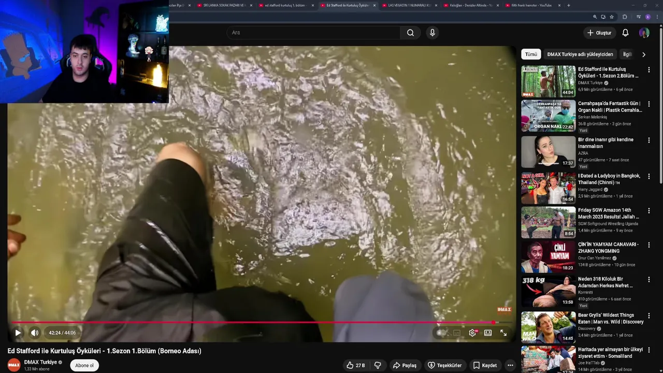Click the search magnifier button

(410, 33)
